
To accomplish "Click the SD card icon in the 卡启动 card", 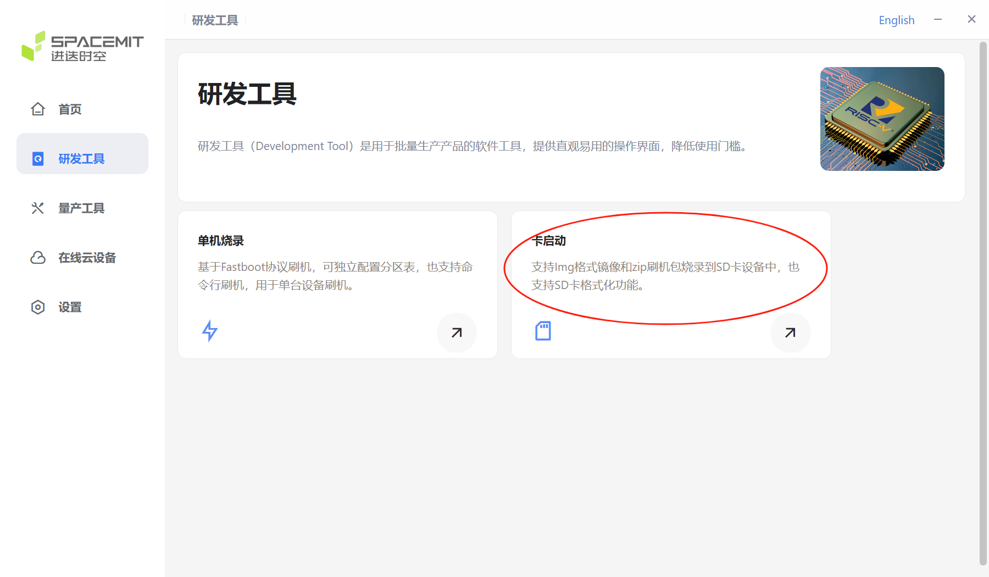I will click(543, 331).
